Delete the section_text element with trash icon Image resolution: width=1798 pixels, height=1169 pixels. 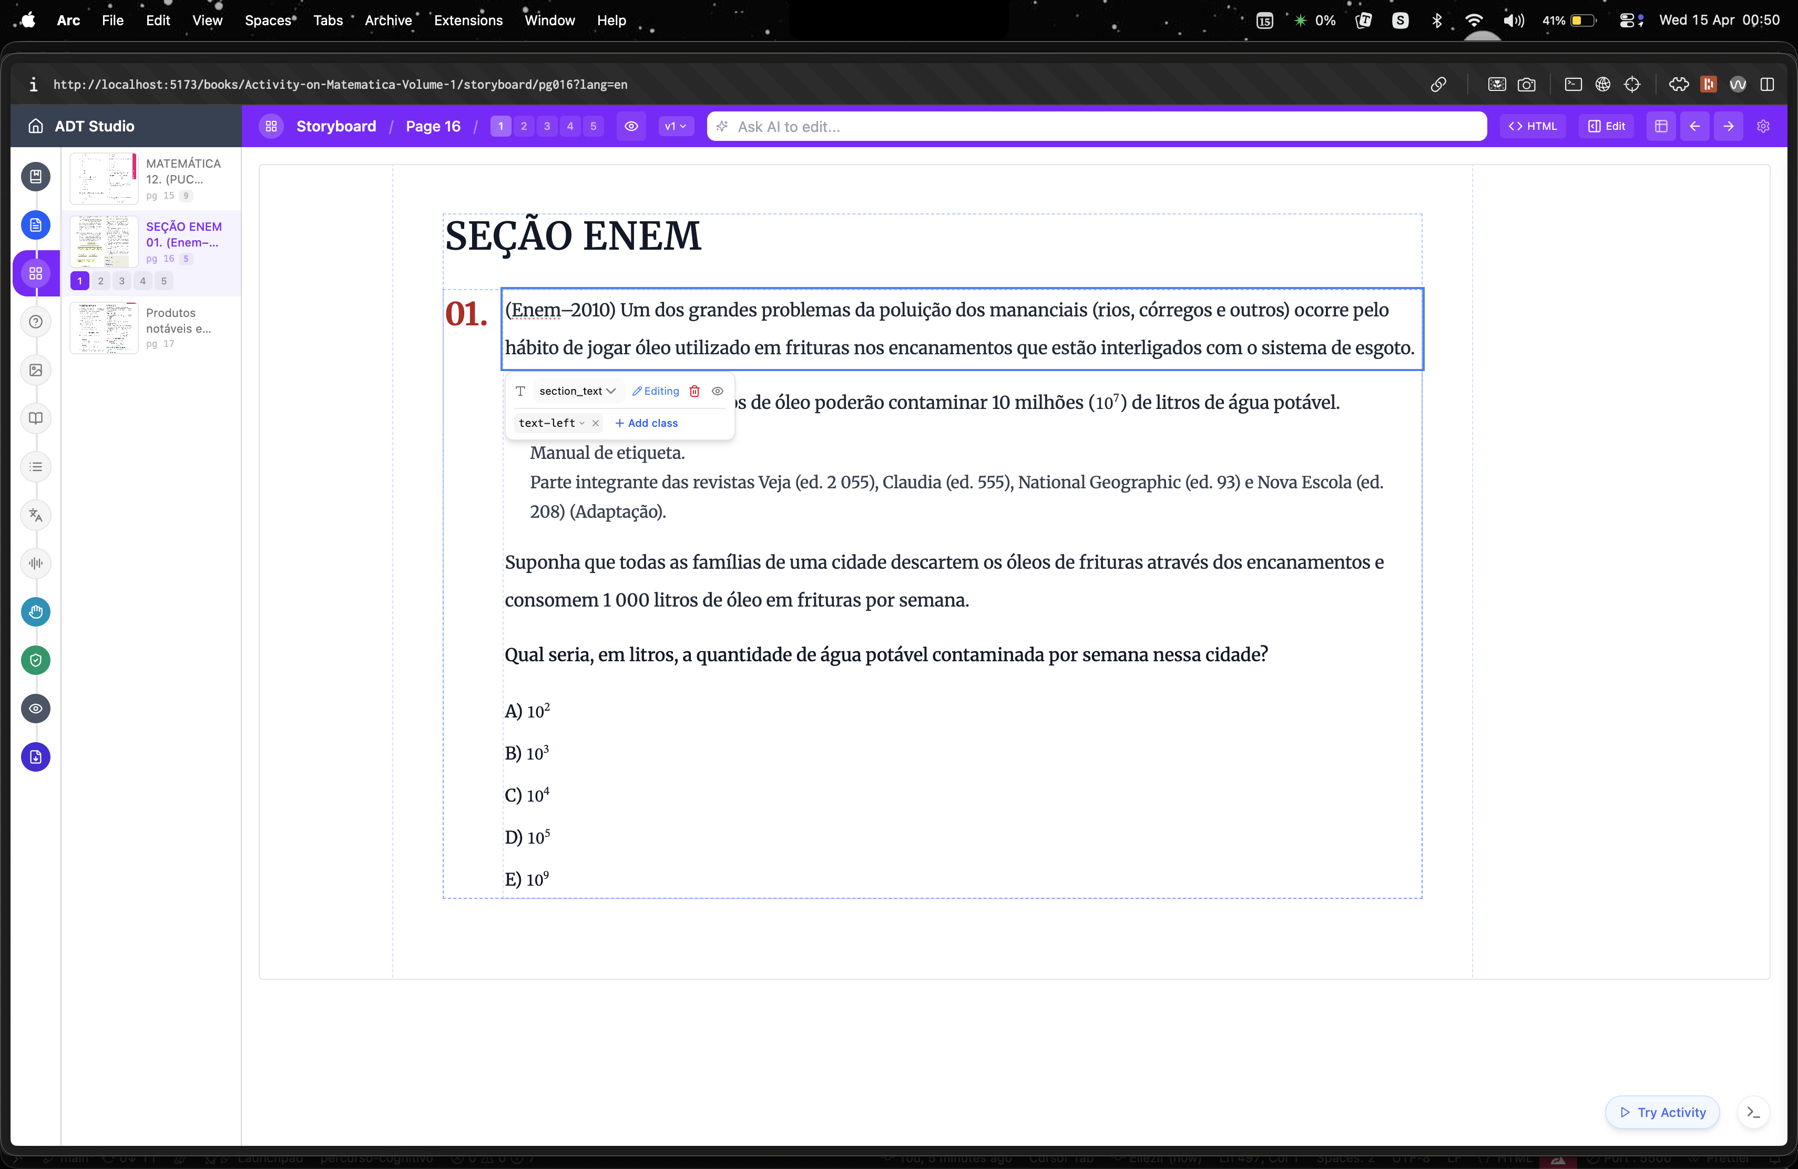coord(694,391)
